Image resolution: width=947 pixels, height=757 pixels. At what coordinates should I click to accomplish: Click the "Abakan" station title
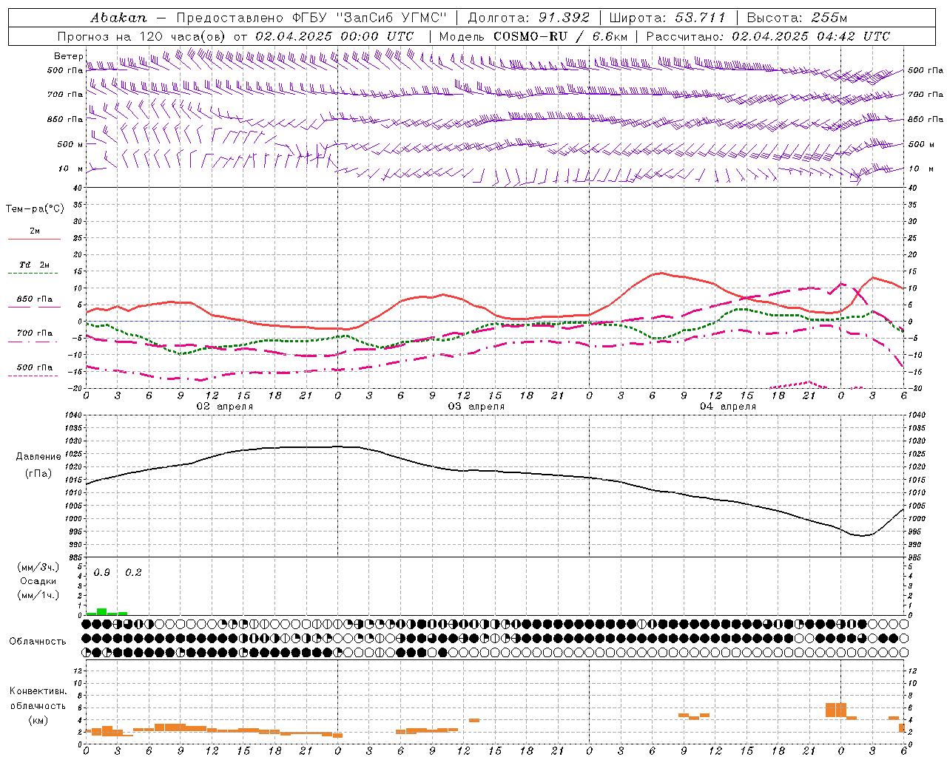tap(119, 17)
